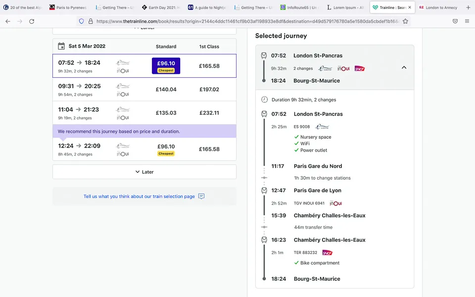Show Later train departures
The width and height of the screenshot is (475, 297).
tap(144, 172)
